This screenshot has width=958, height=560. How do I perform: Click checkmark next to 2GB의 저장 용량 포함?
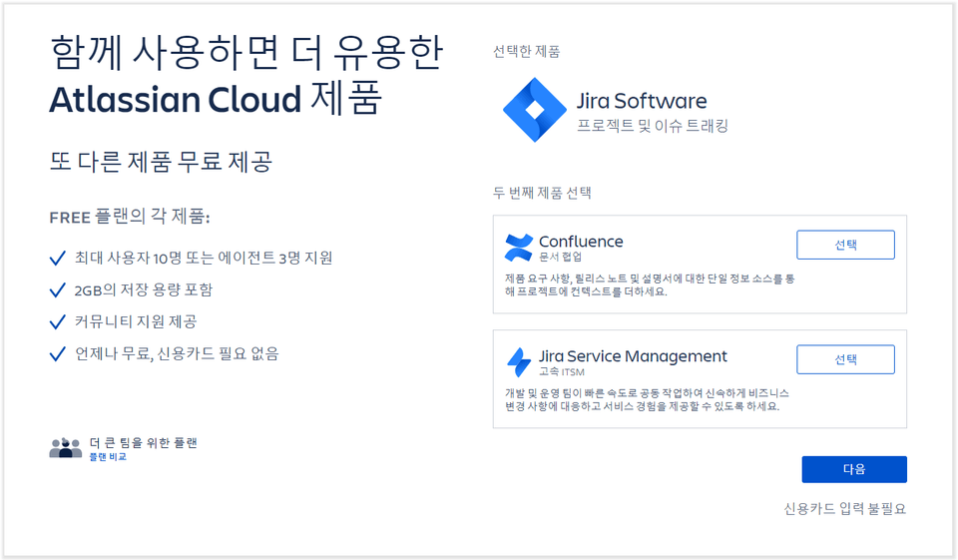tap(58, 289)
